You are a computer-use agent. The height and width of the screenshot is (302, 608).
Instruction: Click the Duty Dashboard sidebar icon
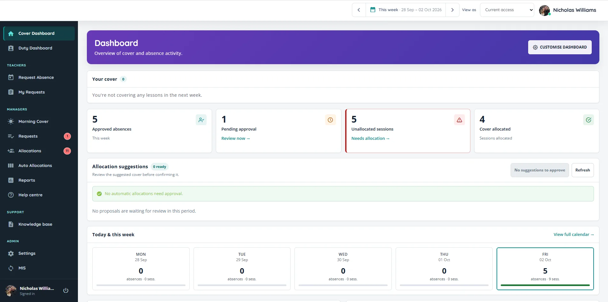point(11,48)
